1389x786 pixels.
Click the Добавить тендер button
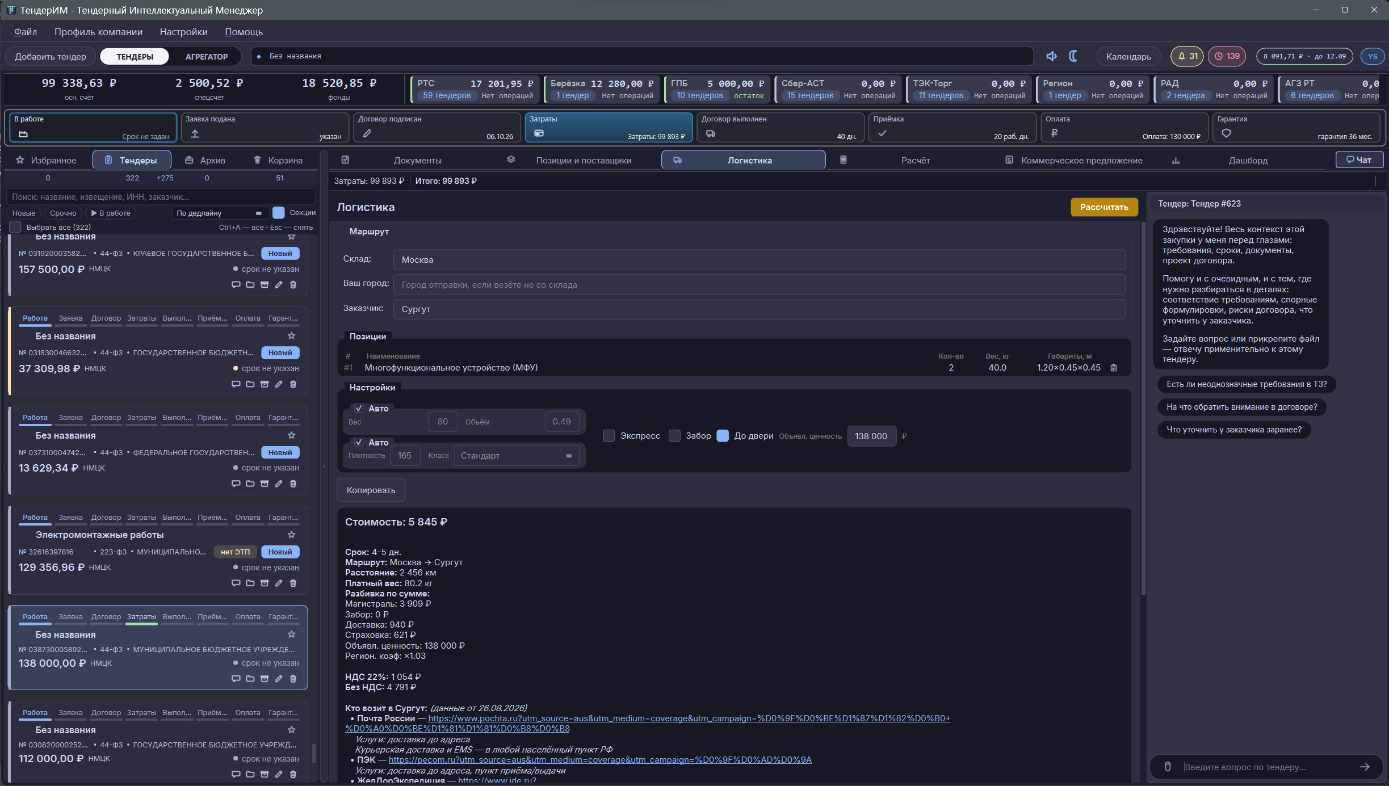(x=51, y=56)
